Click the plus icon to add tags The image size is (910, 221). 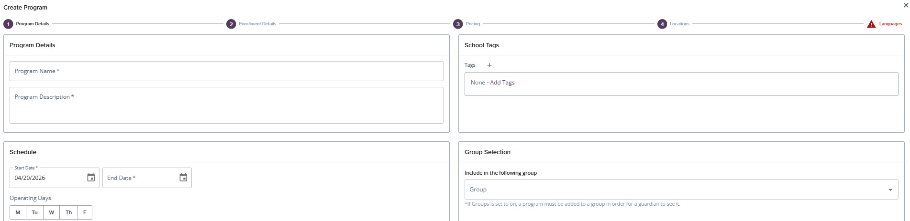[x=489, y=65]
